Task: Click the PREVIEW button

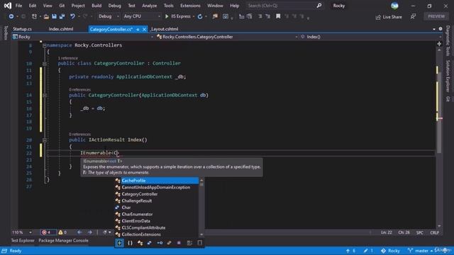Action: click(436, 16)
